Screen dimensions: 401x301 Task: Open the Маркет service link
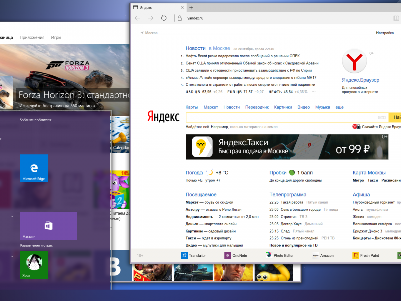coord(211,107)
